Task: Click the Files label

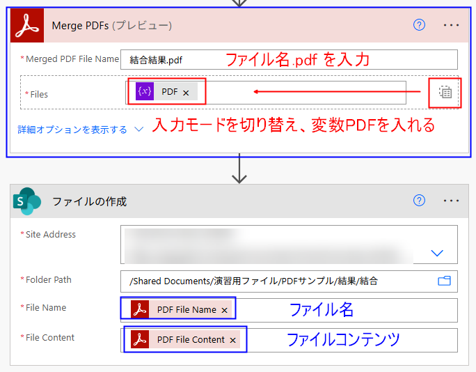Action: click(x=39, y=95)
